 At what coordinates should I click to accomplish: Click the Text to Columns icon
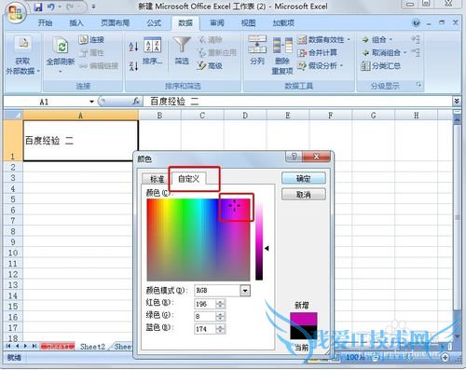[257, 45]
